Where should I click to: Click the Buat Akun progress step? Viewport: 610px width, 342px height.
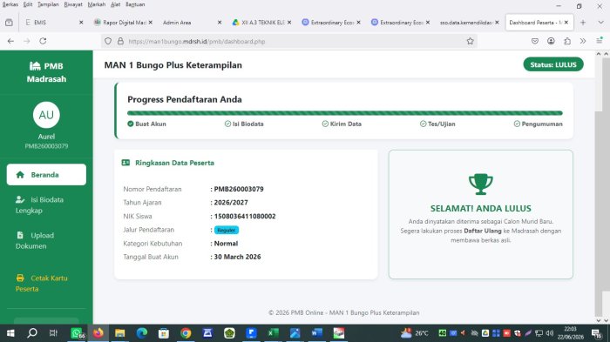(x=146, y=124)
